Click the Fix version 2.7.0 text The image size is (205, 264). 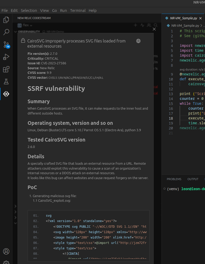click(42, 54)
